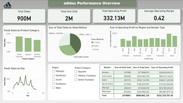
Task: Click the Online legend color dot
Action: [92, 50]
